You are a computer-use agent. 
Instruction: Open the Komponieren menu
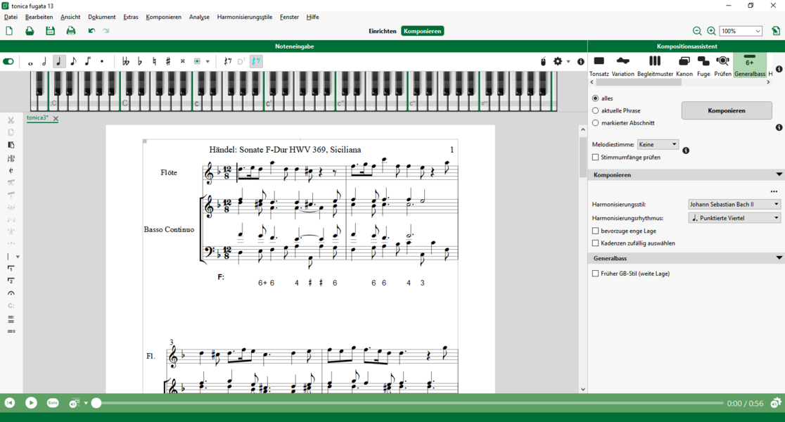tap(164, 17)
